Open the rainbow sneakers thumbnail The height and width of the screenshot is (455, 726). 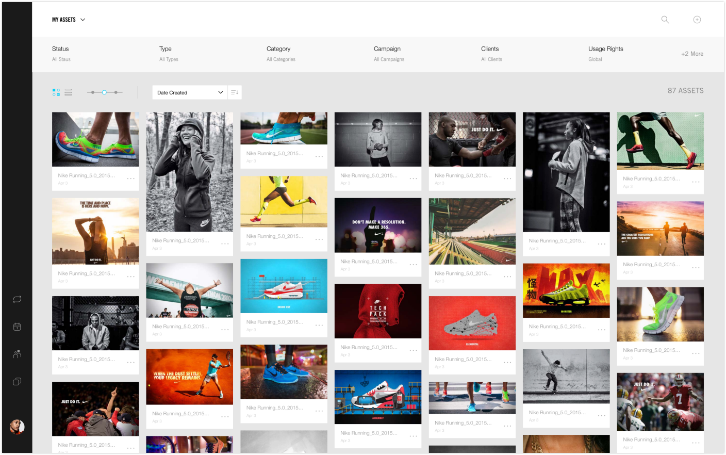tap(95, 139)
